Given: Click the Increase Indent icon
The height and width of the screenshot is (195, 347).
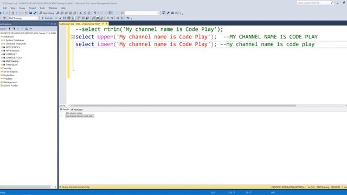Looking at the screenshot, I should (x=121, y=18).
